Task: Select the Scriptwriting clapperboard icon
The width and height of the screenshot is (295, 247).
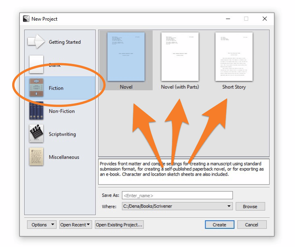Action: [x=36, y=134]
